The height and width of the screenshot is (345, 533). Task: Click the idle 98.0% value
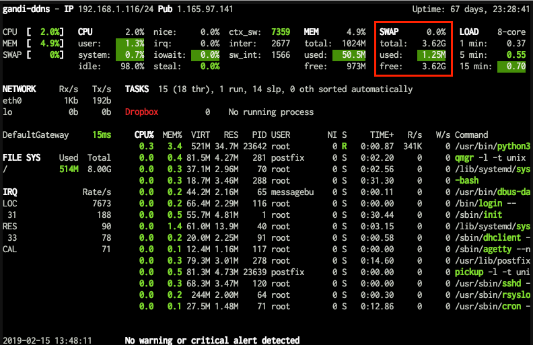pyautogui.click(x=132, y=66)
